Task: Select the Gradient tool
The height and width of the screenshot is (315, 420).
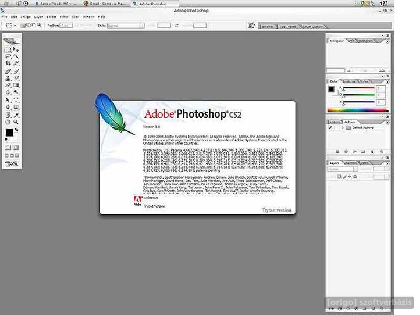Action: pos(16,85)
